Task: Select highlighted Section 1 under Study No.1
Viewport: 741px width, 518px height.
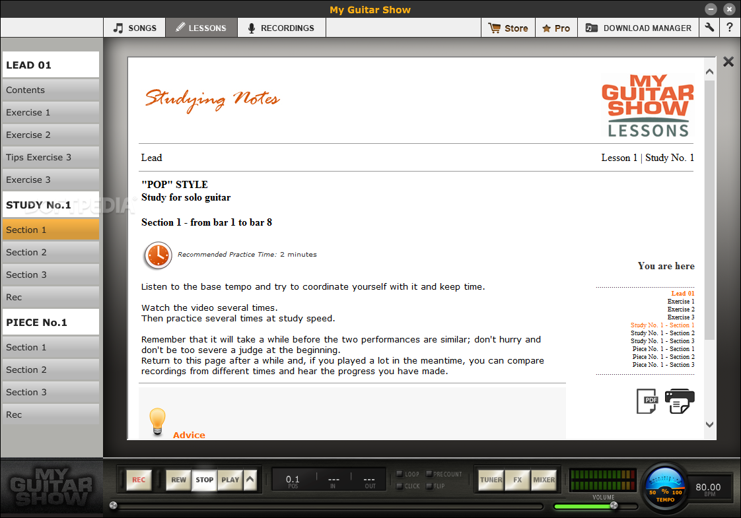Action: pos(51,230)
